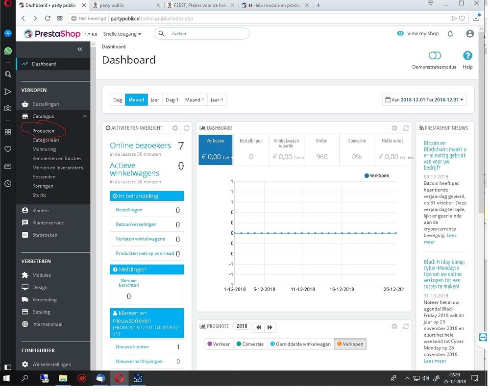Open the date range picker dropdown
This screenshot has width=490, height=392.
424,100
